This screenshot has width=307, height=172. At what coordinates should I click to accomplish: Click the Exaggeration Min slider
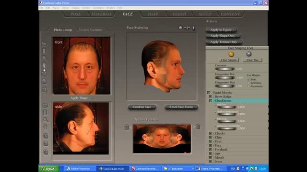point(224,77)
